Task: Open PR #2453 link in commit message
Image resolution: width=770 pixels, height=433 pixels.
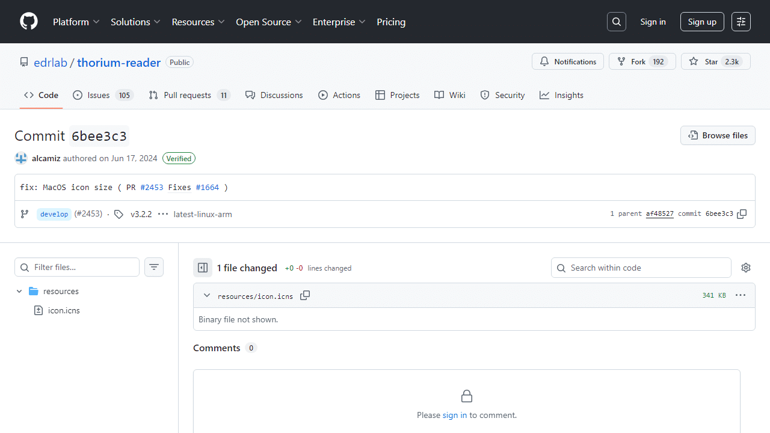Action: pos(152,188)
